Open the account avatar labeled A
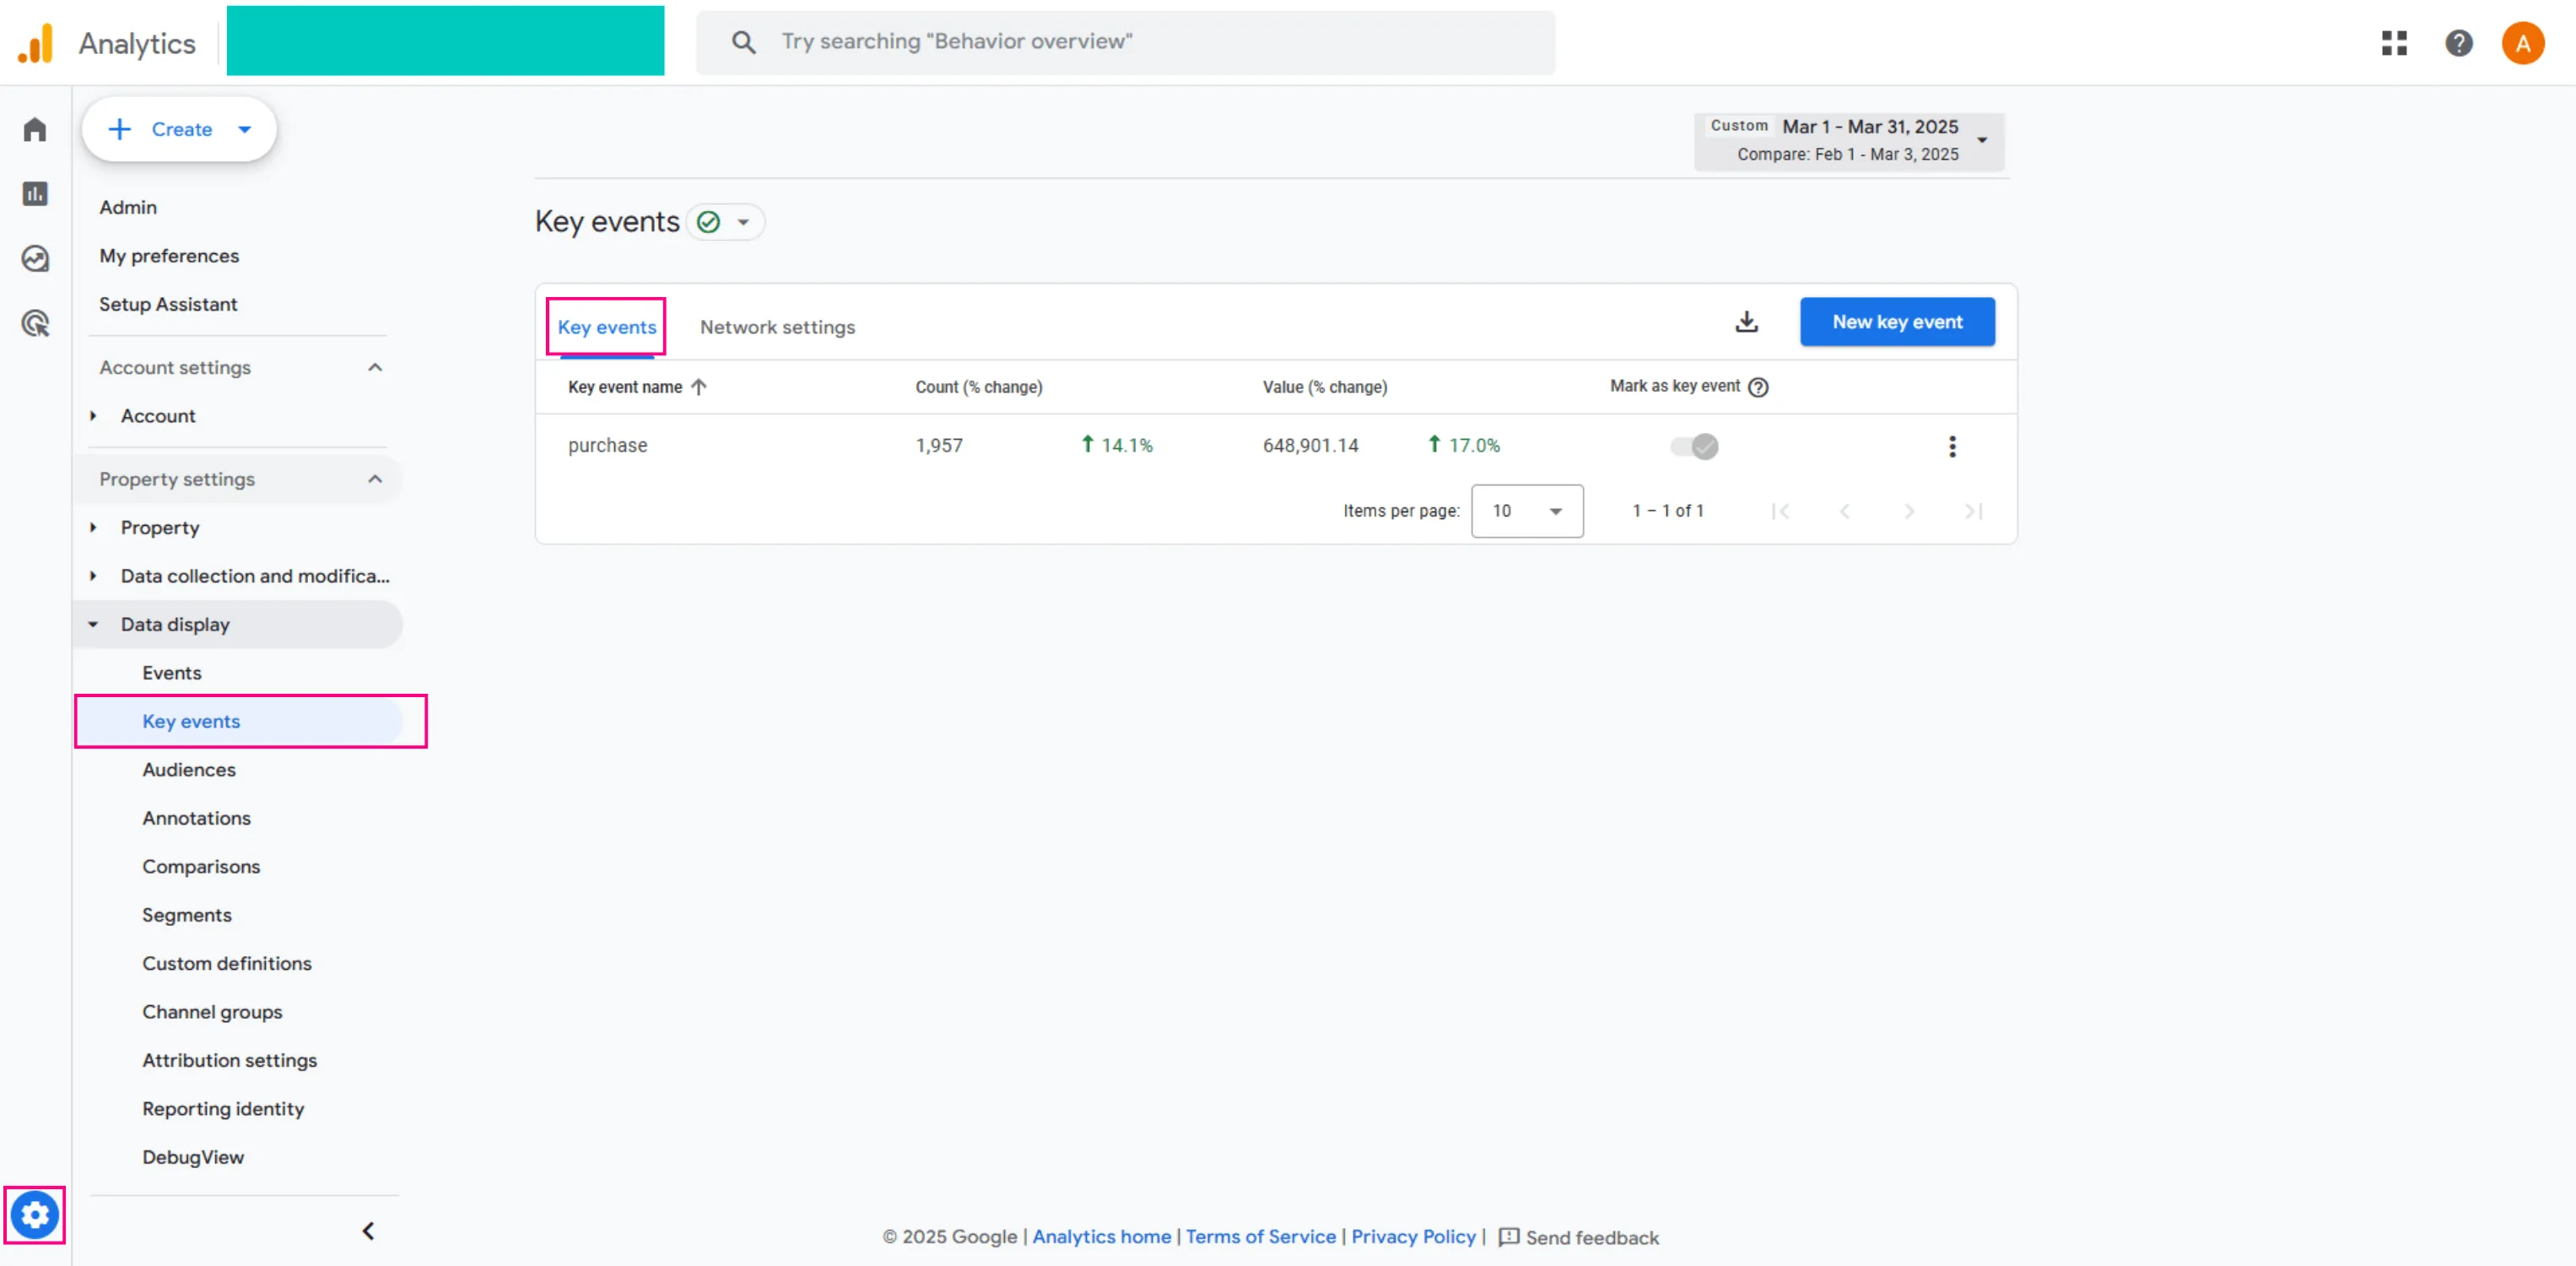 pos(2523,43)
